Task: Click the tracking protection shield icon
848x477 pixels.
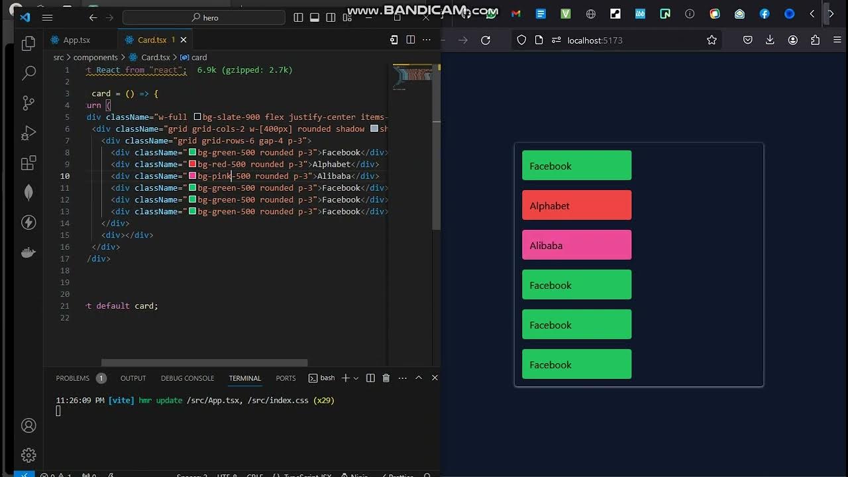Action: (521, 40)
